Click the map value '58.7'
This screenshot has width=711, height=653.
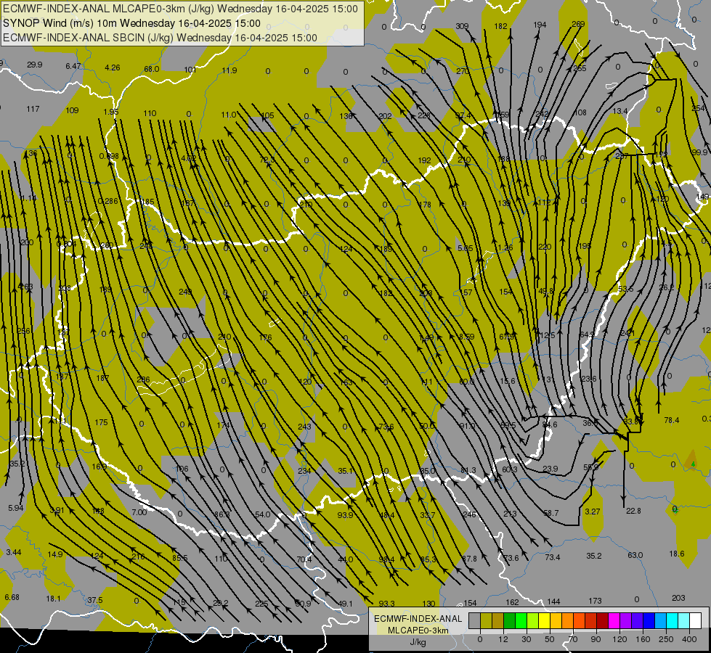tap(551, 513)
